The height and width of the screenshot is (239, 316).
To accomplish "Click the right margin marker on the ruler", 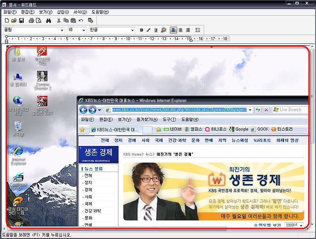I will pyautogui.click(x=191, y=40).
